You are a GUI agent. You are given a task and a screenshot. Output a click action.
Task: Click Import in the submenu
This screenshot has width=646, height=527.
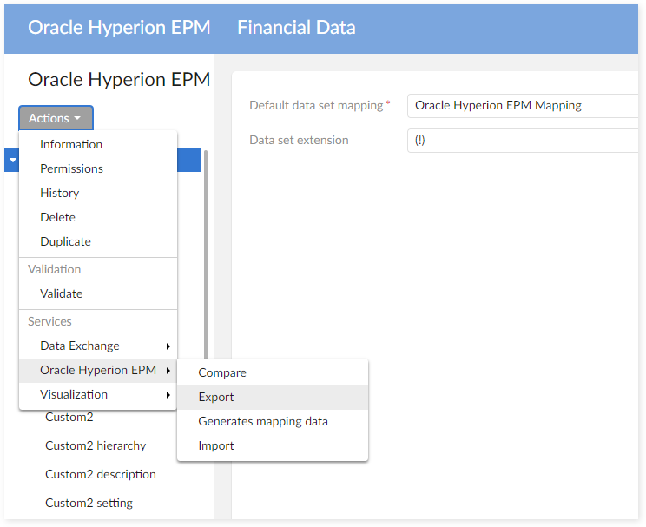pyautogui.click(x=216, y=445)
